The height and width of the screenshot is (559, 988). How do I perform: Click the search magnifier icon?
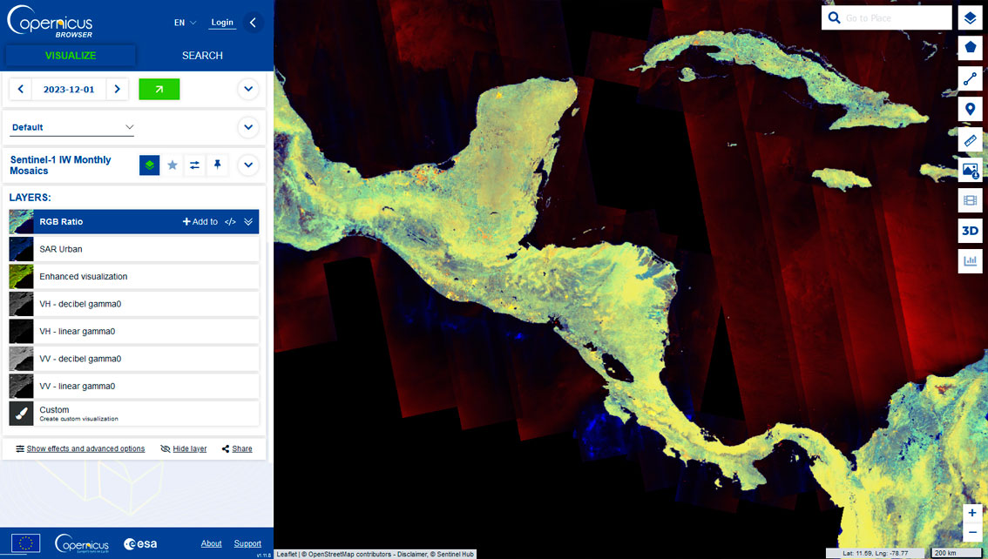point(834,17)
